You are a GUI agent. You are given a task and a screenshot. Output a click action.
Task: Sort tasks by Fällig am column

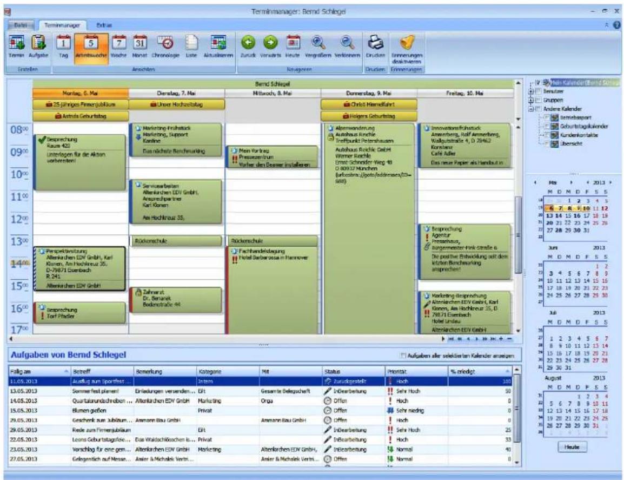[x=39, y=371]
